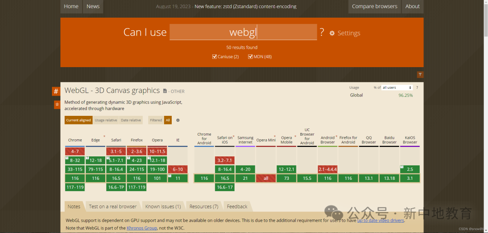Click the KaiOS Browser column header
Screen dimensions: 488x233
point(410,140)
